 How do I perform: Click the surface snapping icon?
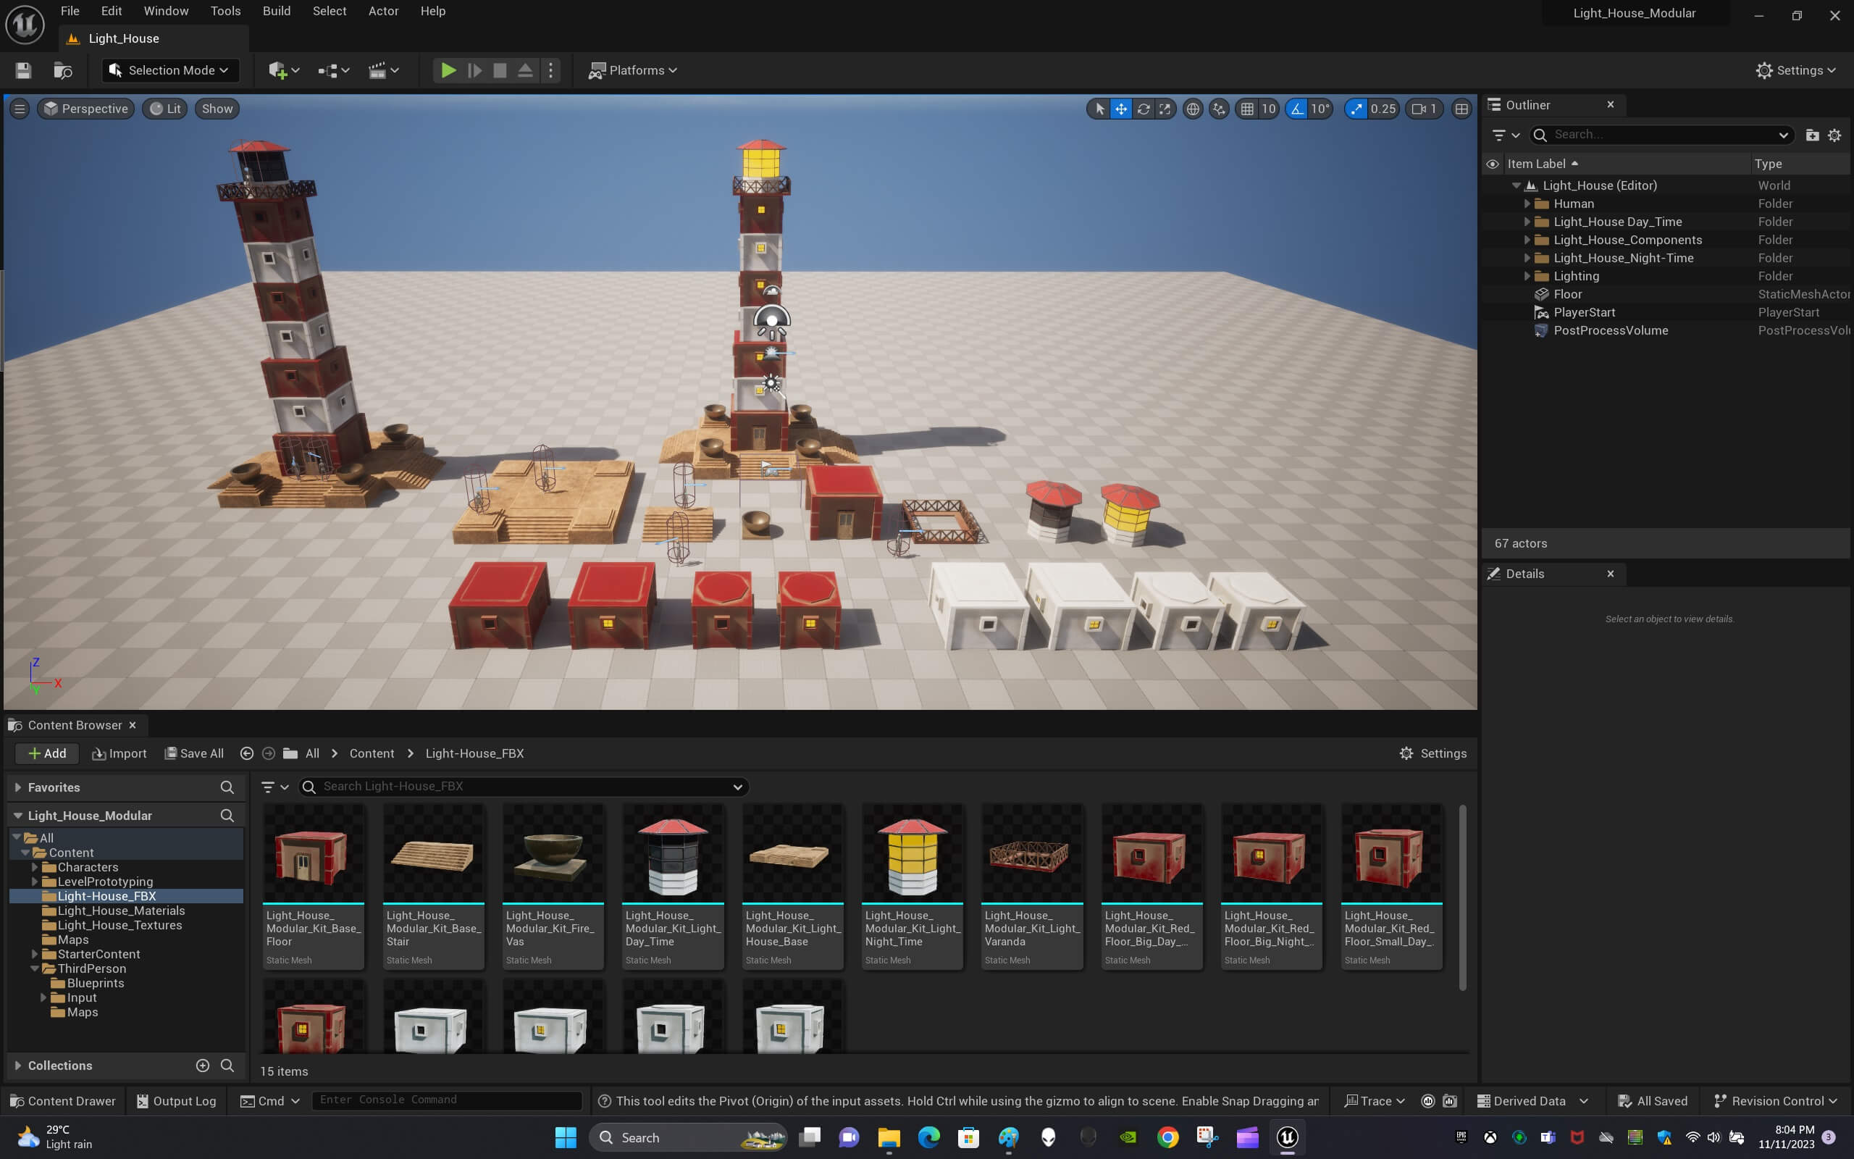point(1219,109)
